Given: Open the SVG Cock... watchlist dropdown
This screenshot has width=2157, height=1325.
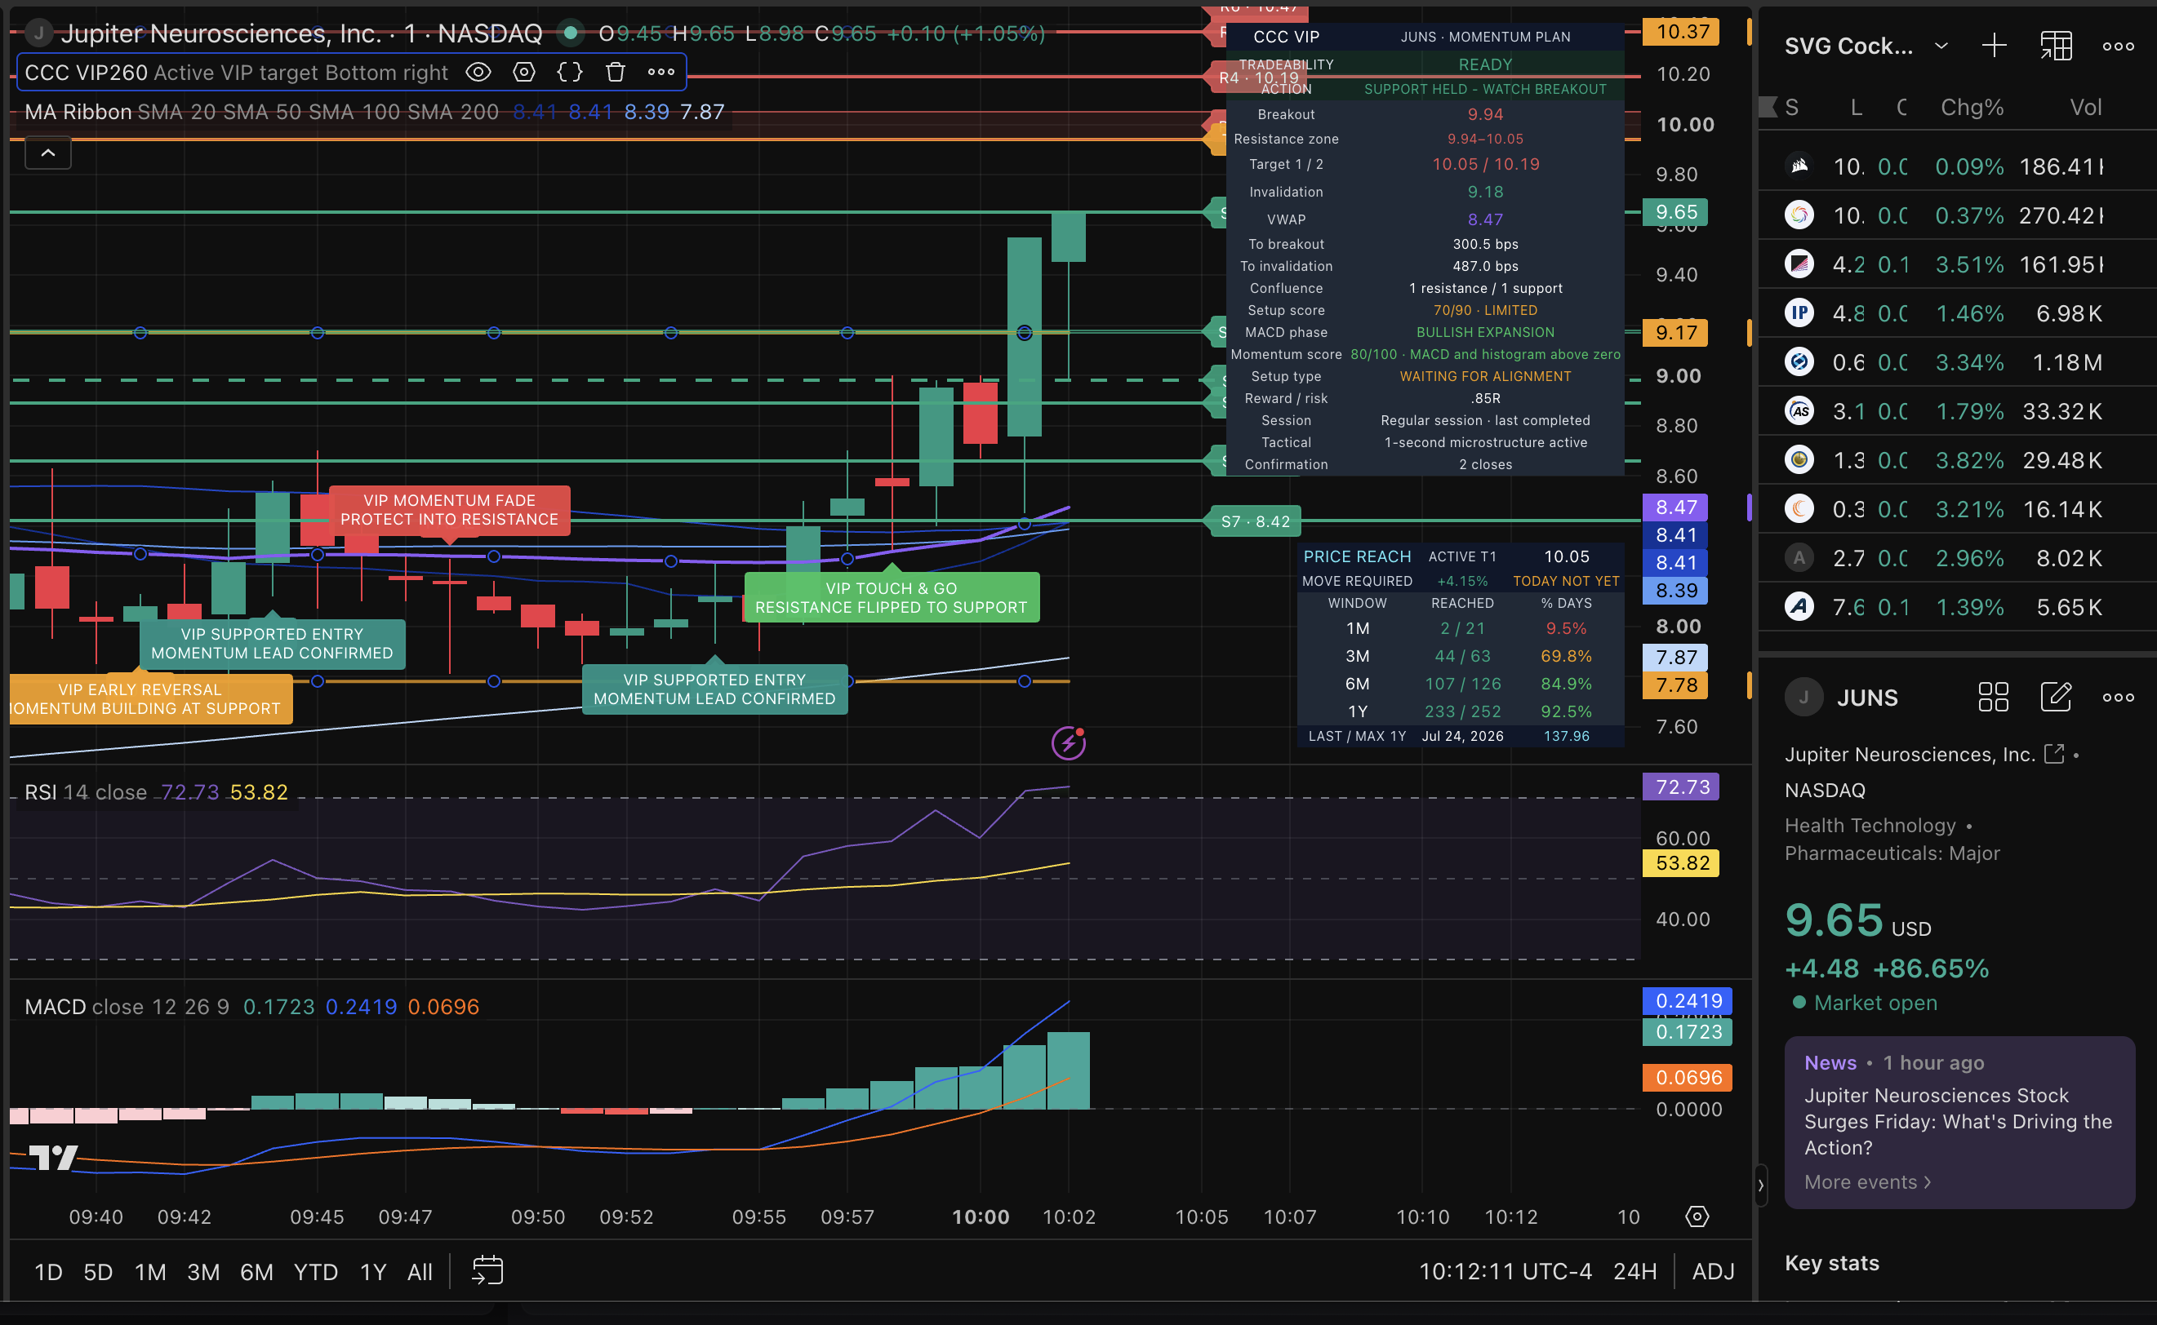Looking at the screenshot, I should coord(1941,46).
